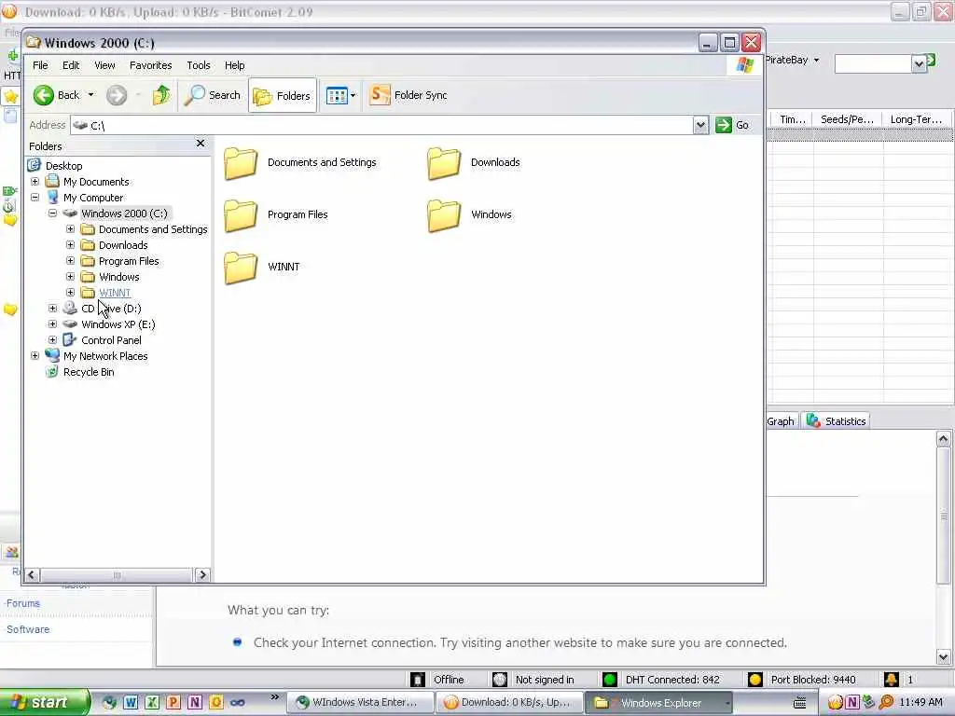The image size is (955, 716).
Task: Launch PowerPoint from quick launch bar
Action: point(173,703)
